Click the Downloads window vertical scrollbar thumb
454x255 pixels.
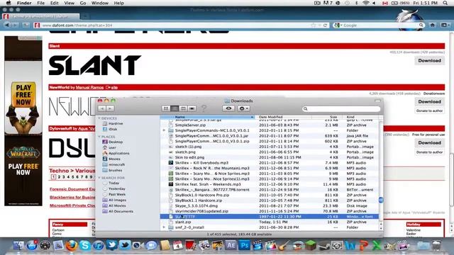(381, 200)
